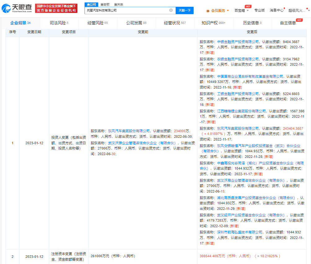This screenshot has width=311, height=264.
Task: Open 农银金融资产投资有限公司 shareholder link
Action: click(x=238, y=59)
